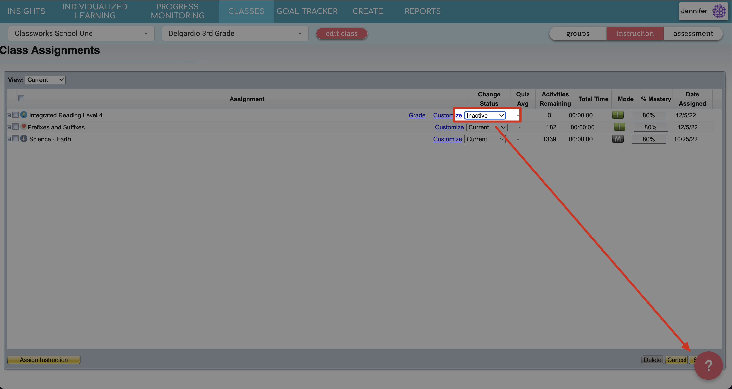The image size is (732, 389).
Task: Check the checkbox for Prefixes and Suffixes
Action: pos(16,127)
